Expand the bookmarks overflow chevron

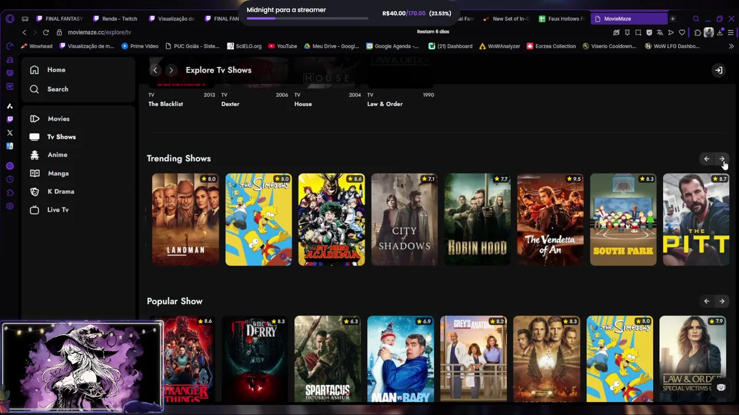coord(731,46)
